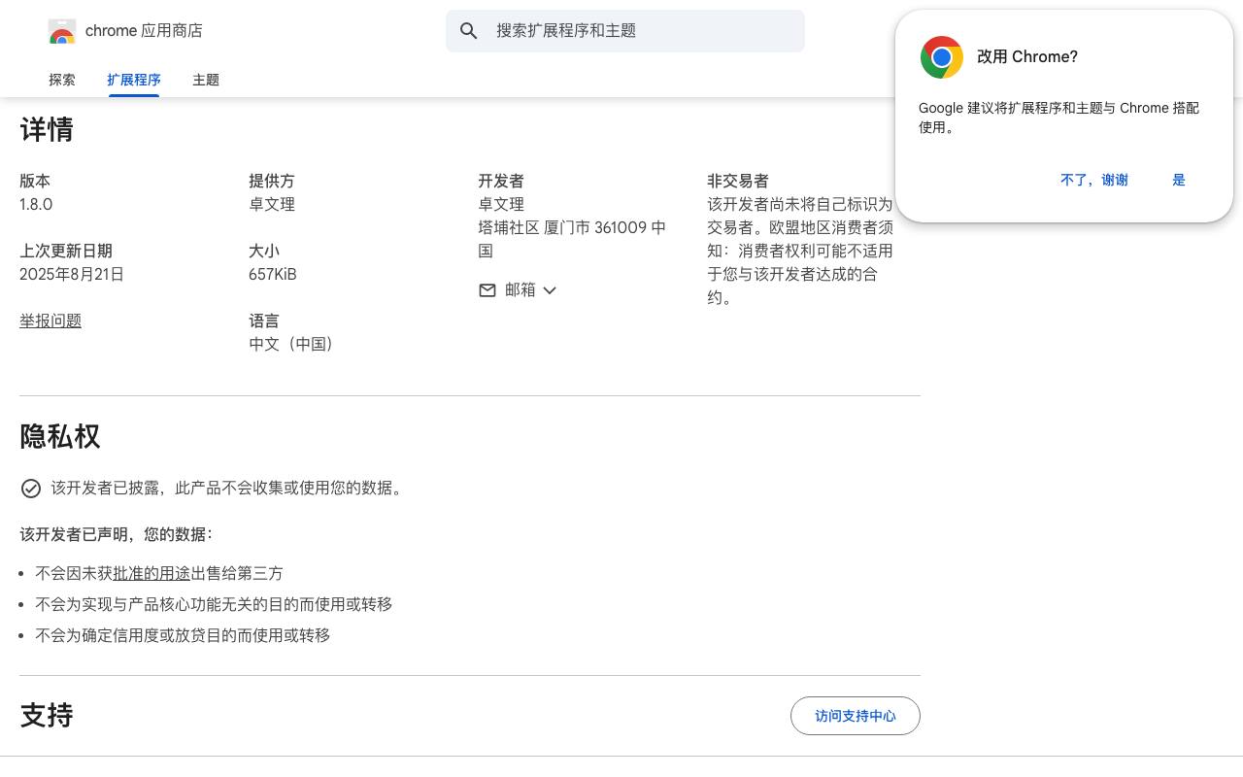Click the 不会为实现与产品核心功能无关 bullet text
The image size is (1243, 777).
coord(214,605)
